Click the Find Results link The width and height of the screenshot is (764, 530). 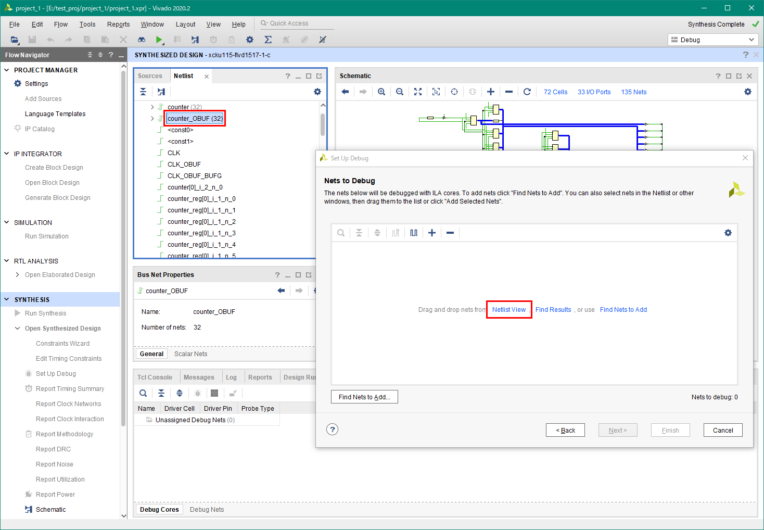553,309
